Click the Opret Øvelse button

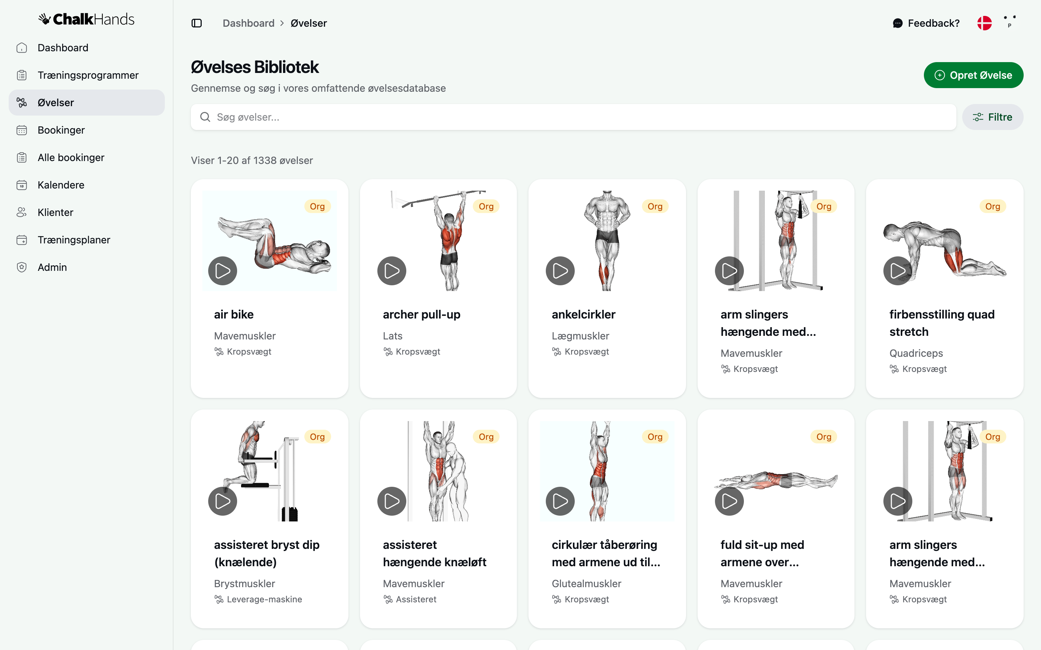(973, 75)
